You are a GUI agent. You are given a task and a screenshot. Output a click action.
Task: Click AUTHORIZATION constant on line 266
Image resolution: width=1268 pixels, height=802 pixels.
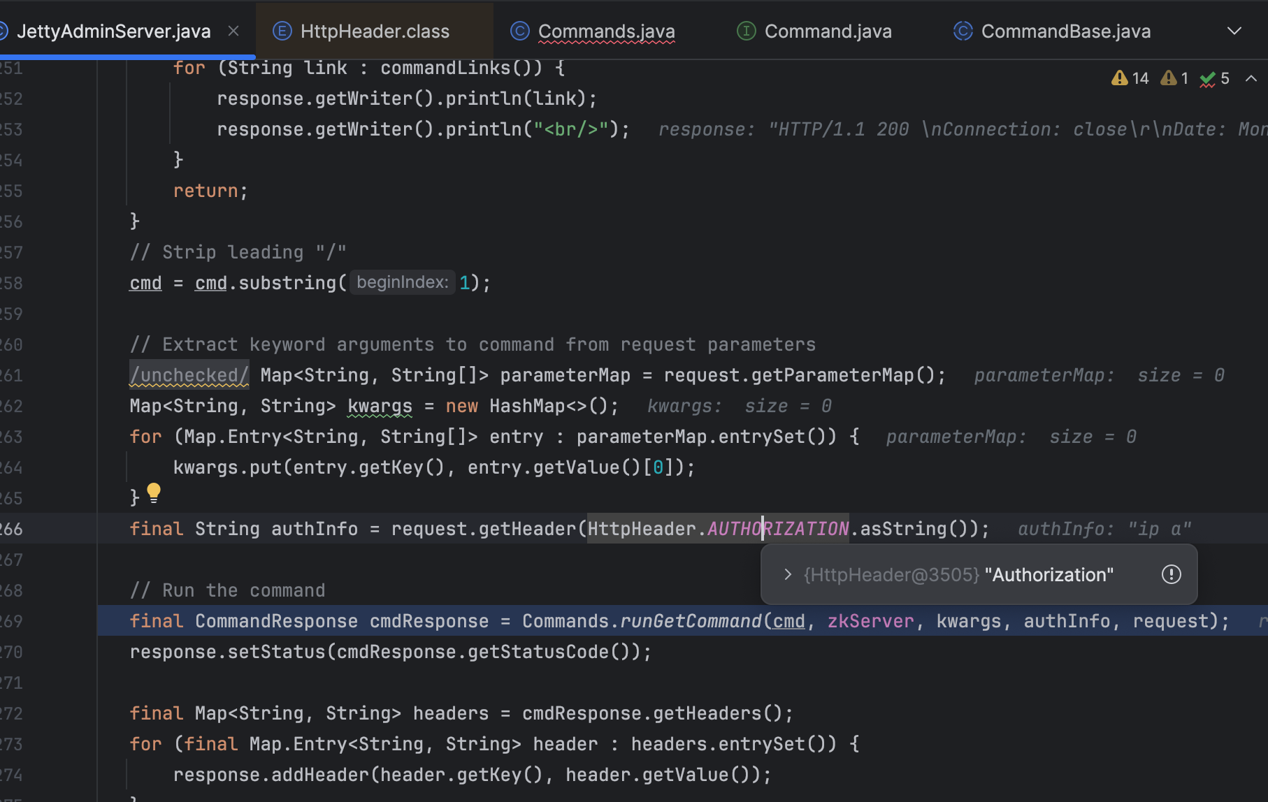coord(778,529)
